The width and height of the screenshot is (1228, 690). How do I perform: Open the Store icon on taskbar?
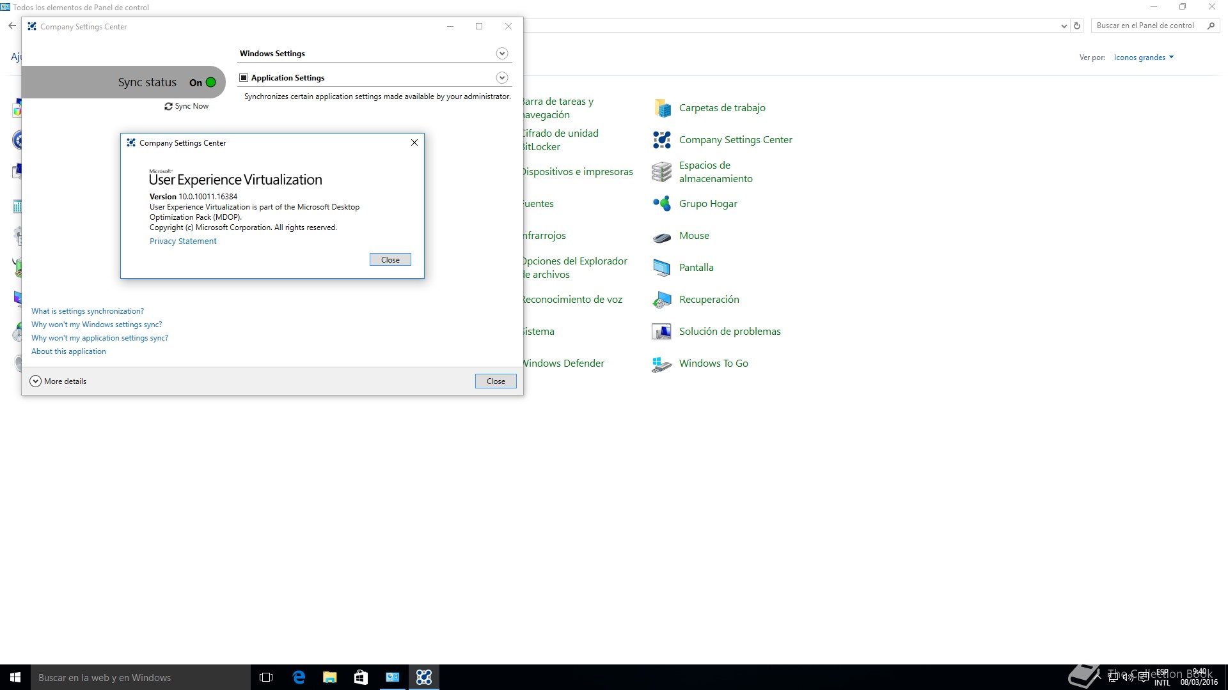[361, 677]
